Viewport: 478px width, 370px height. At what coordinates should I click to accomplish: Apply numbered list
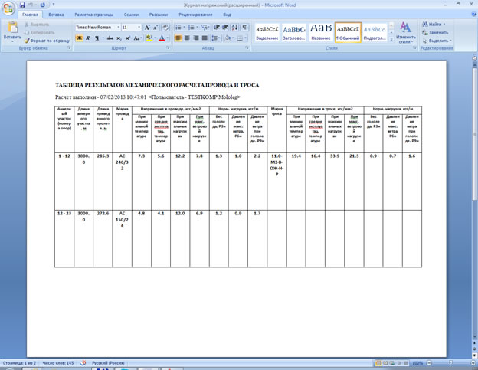click(x=193, y=28)
